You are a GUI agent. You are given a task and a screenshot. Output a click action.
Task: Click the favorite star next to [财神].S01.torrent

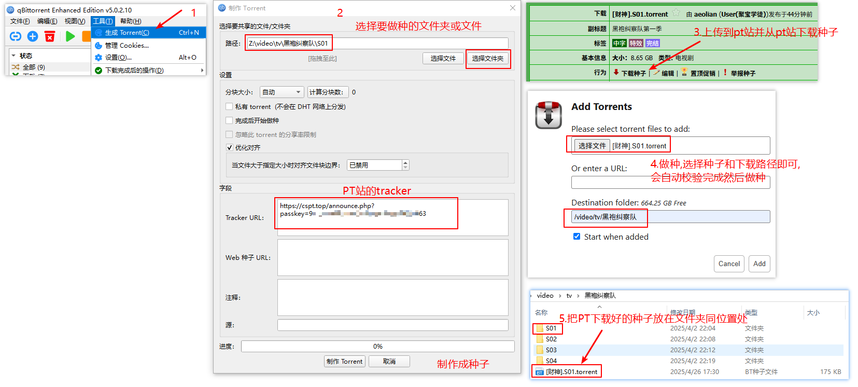click(x=676, y=13)
